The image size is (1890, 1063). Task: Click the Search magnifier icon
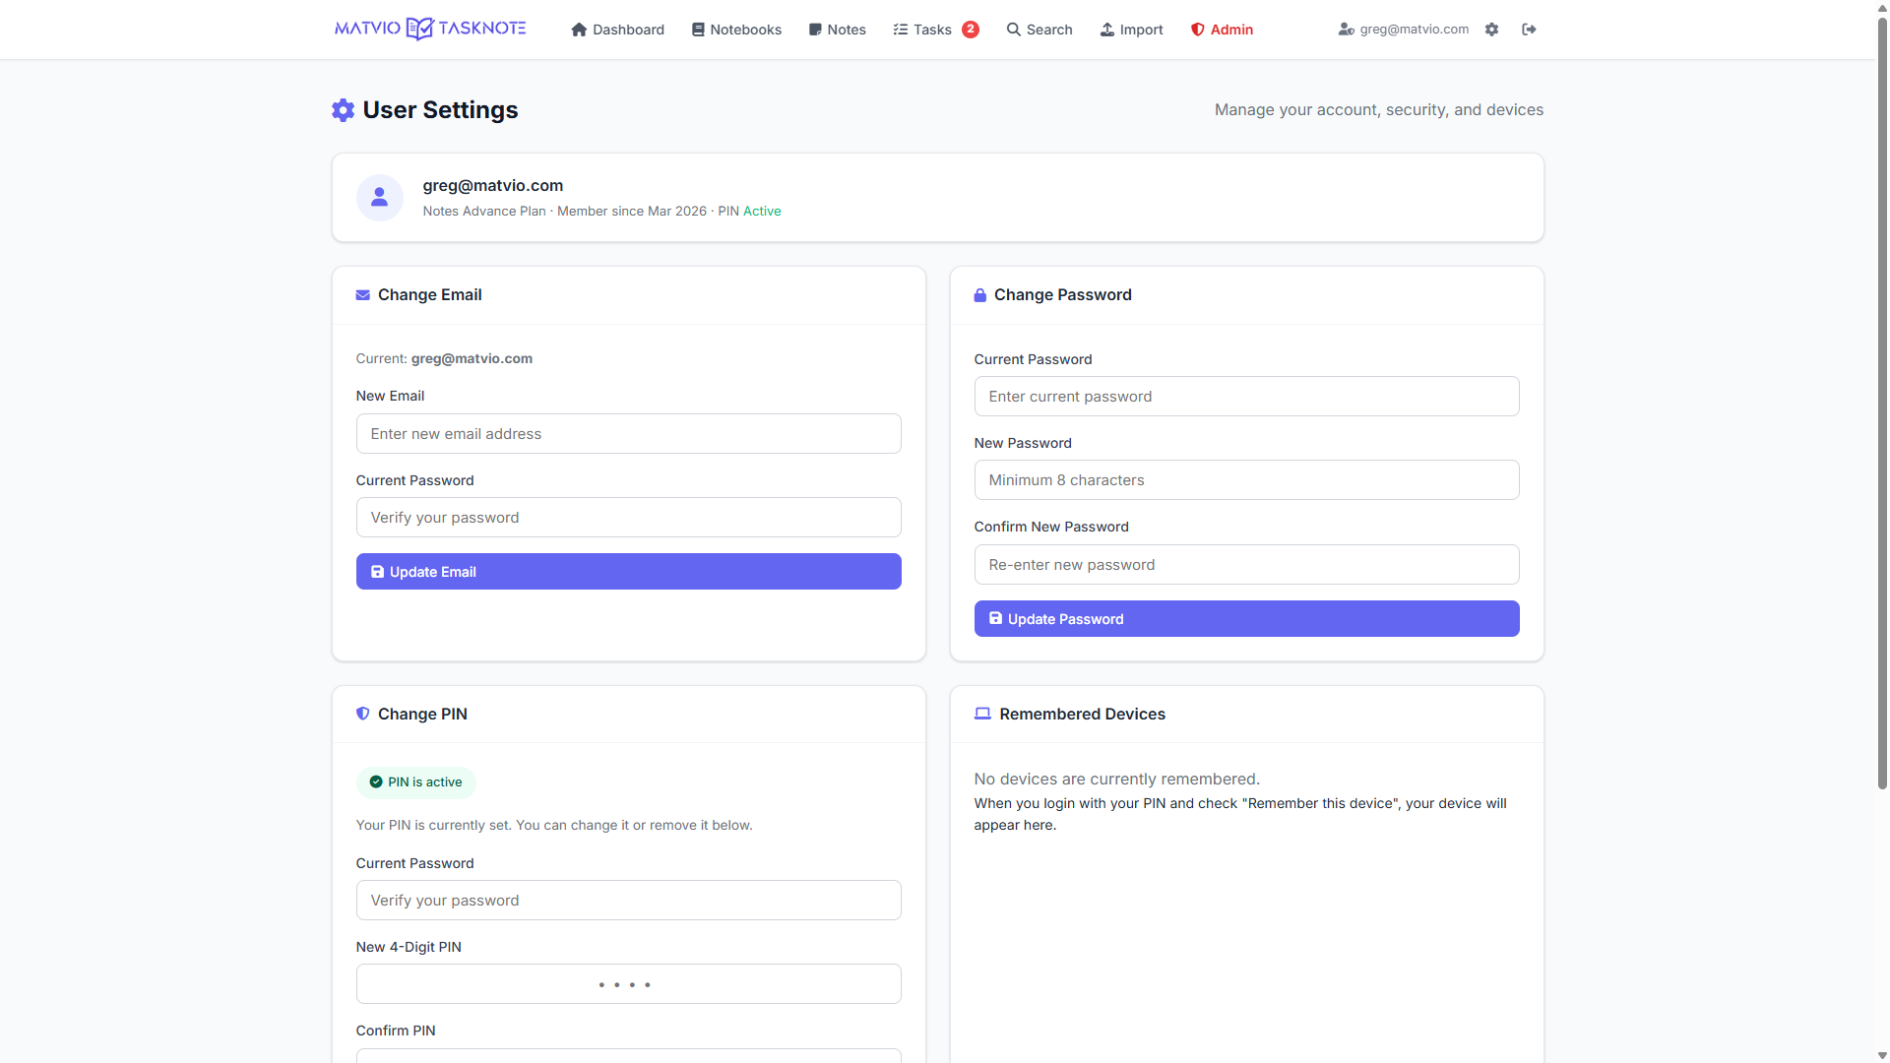[x=1013, y=30]
